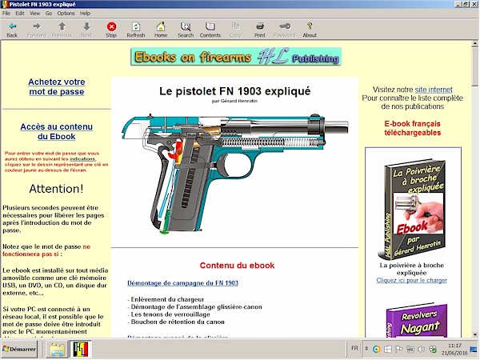This screenshot has width=480, height=360.
Task: Go to Home using the house icon
Action: (x=161, y=26)
